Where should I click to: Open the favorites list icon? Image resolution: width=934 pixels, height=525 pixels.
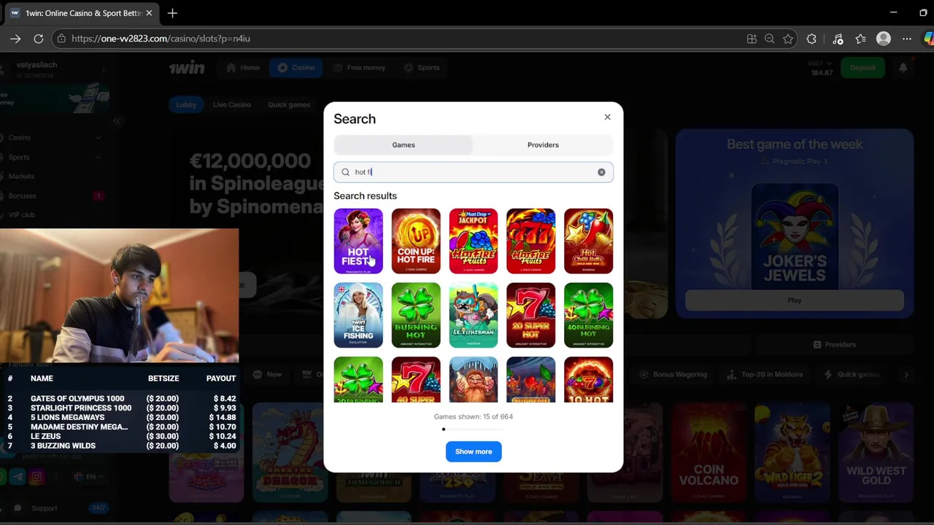[x=860, y=39]
